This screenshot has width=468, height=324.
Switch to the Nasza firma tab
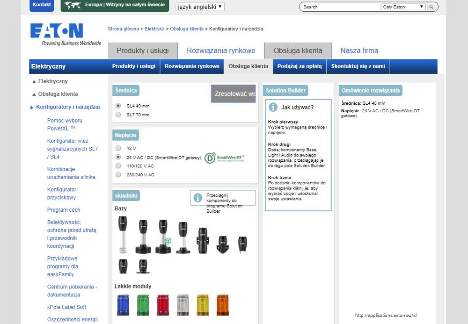tap(359, 50)
